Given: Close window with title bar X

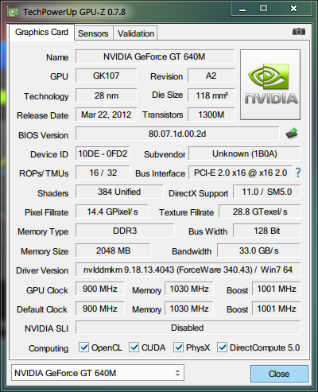Looking at the screenshot, I should (x=293, y=9).
